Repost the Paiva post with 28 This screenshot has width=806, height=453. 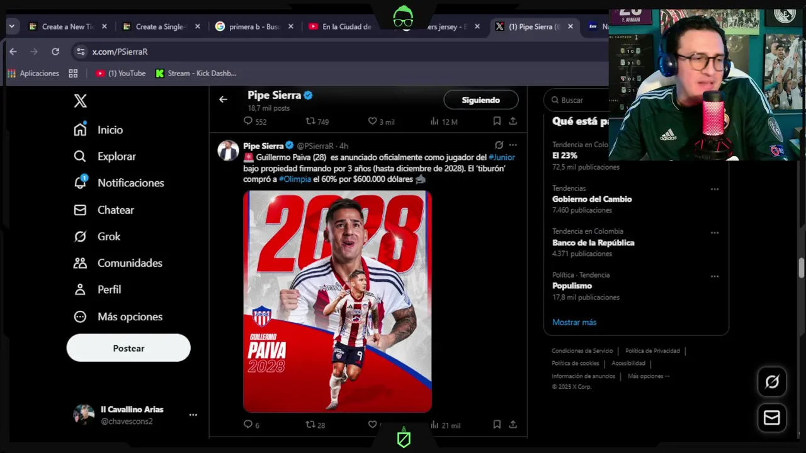[315, 425]
